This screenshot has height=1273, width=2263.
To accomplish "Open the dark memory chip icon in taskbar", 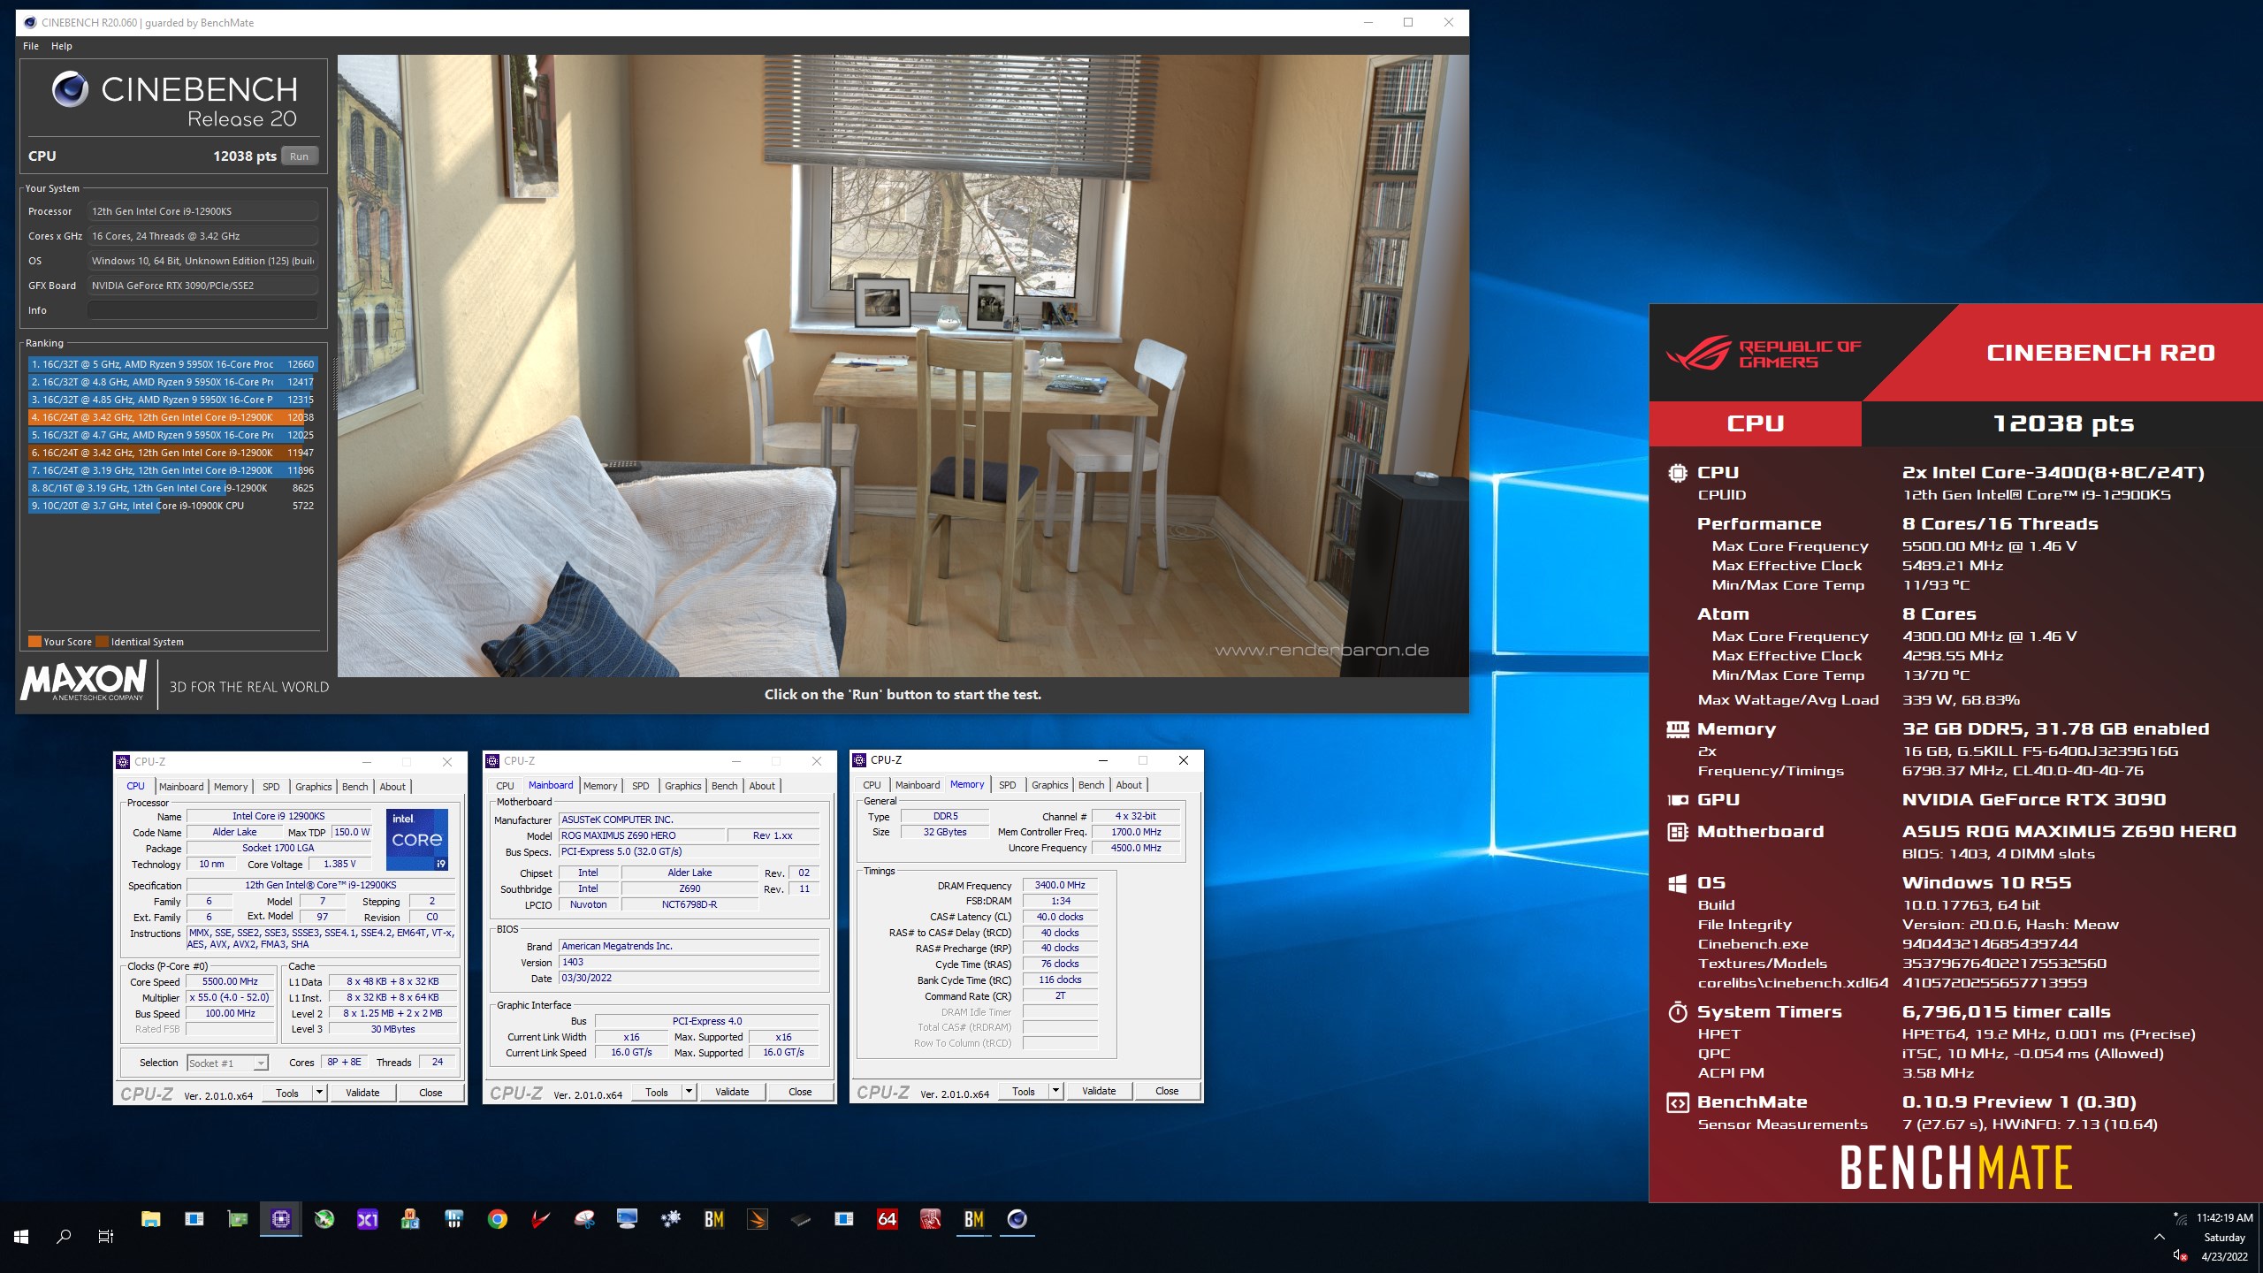I will click(x=801, y=1220).
